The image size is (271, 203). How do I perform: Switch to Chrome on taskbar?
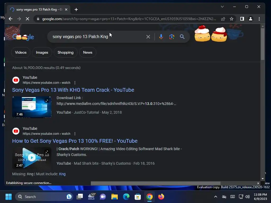pyautogui.click(x=150, y=197)
